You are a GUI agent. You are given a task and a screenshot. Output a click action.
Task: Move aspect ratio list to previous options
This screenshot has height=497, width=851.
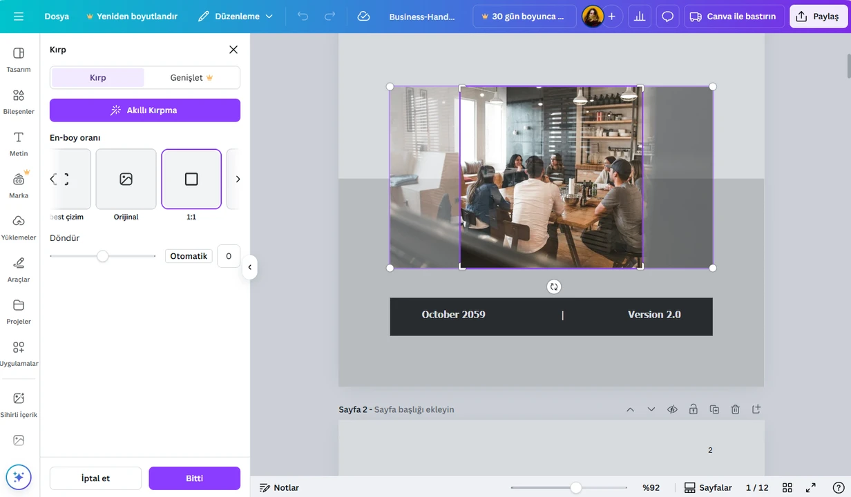point(53,179)
